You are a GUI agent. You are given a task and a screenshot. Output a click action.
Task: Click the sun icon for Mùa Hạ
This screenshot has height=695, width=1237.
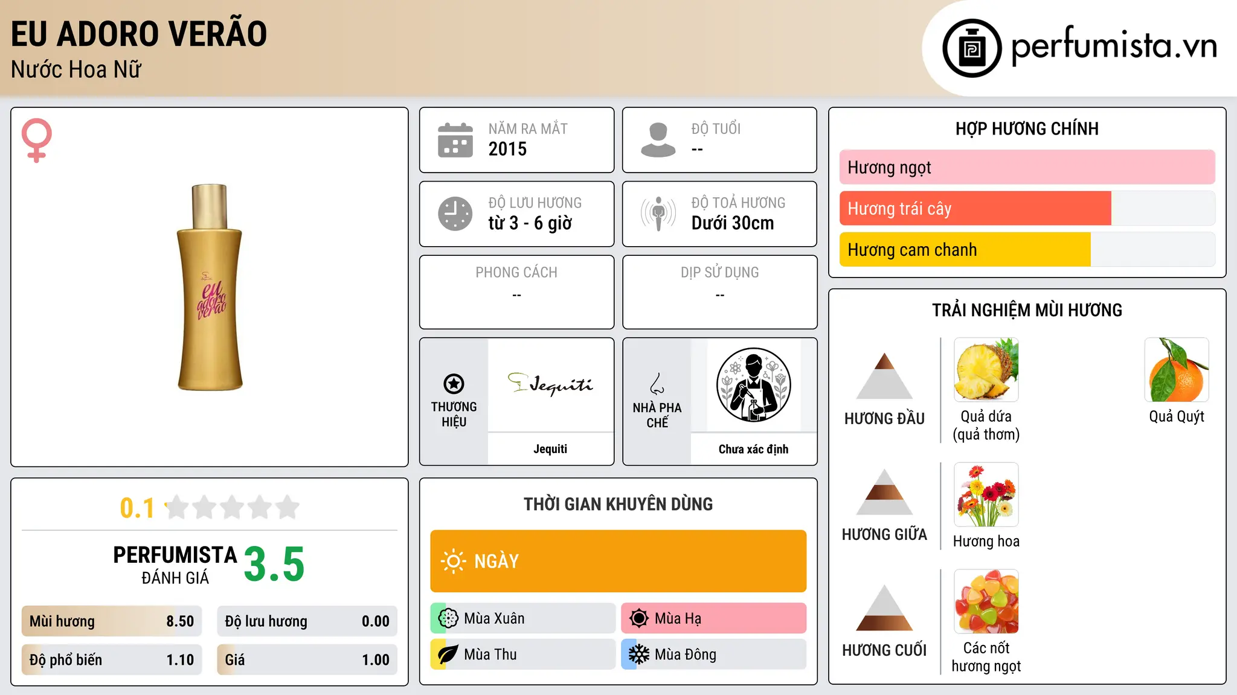[639, 618]
